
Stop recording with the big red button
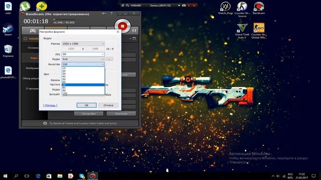pos(122,26)
